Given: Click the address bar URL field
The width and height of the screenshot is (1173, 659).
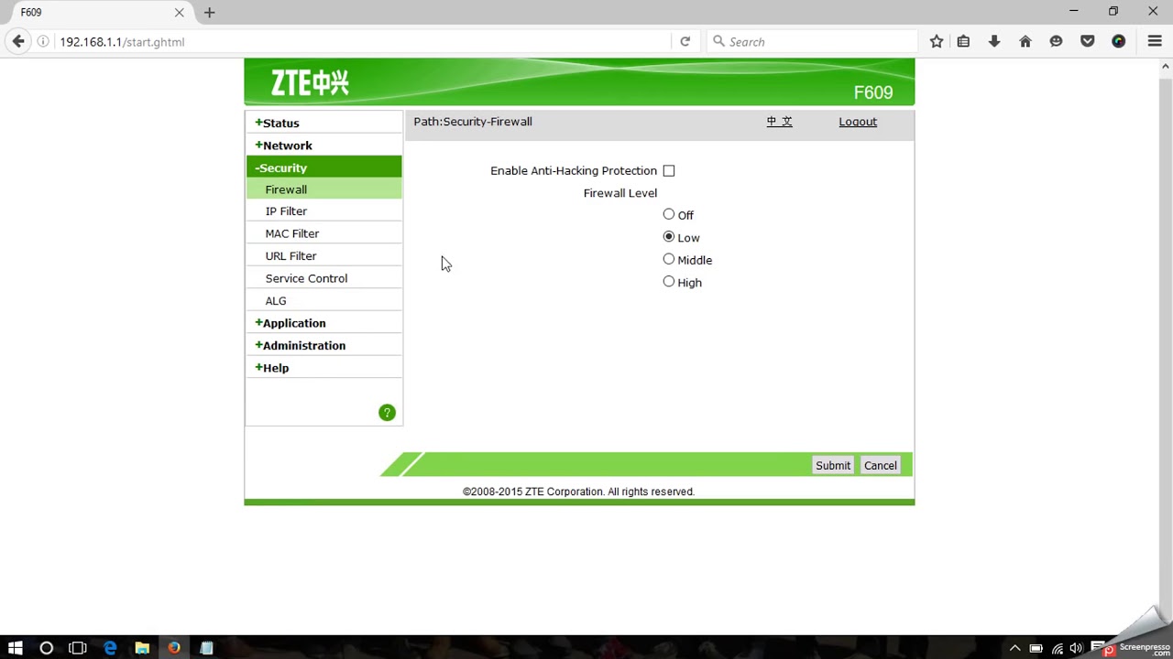Looking at the screenshot, I should (x=362, y=41).
